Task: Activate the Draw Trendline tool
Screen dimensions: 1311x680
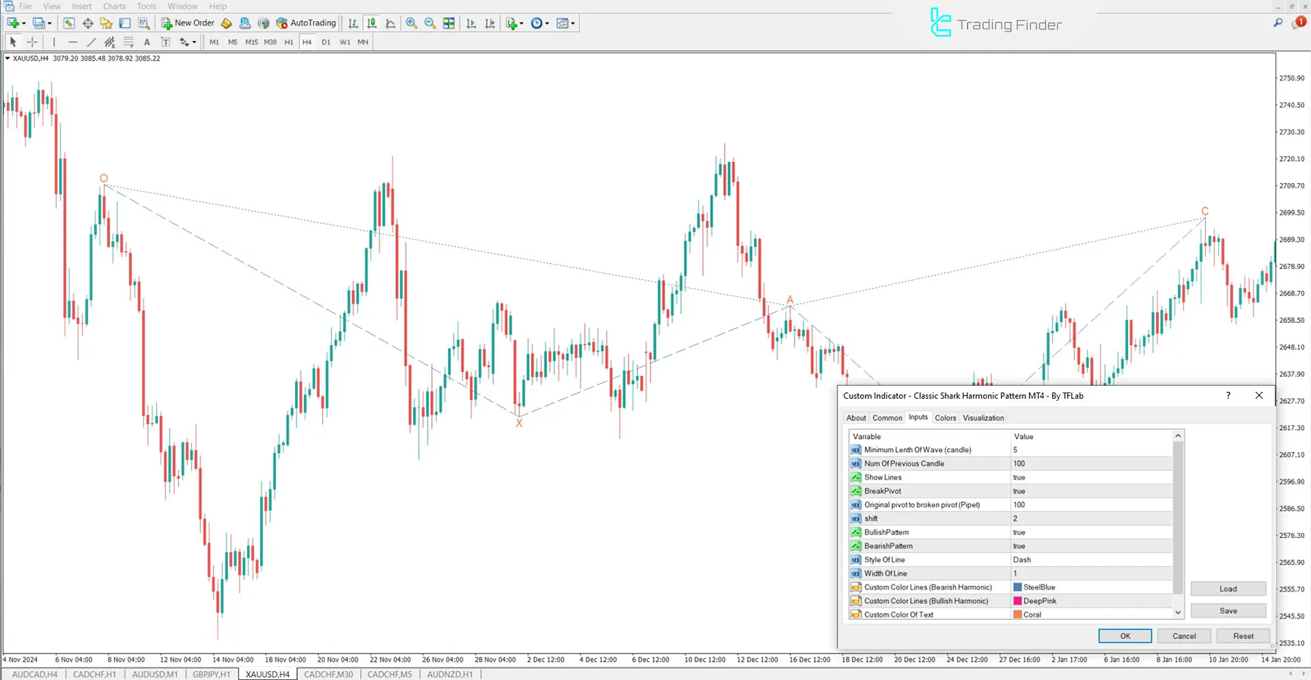Action: point(91,42)
